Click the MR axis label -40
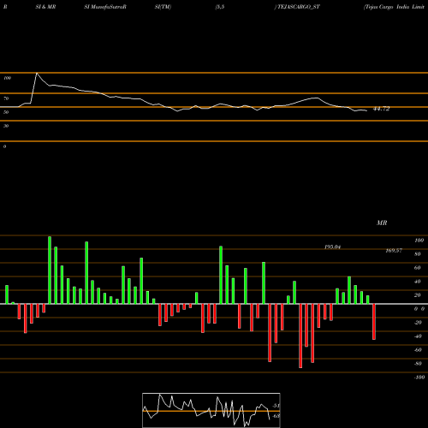The image size is (428, 428). point(418,336)
